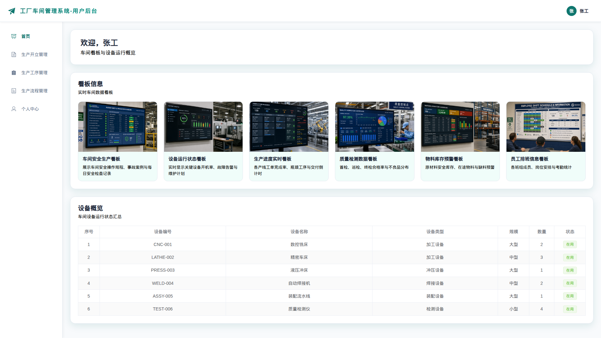Screen dimensions: 601x338
Task: Go to 生产开立管理 menu item
Action: (31, 54)
